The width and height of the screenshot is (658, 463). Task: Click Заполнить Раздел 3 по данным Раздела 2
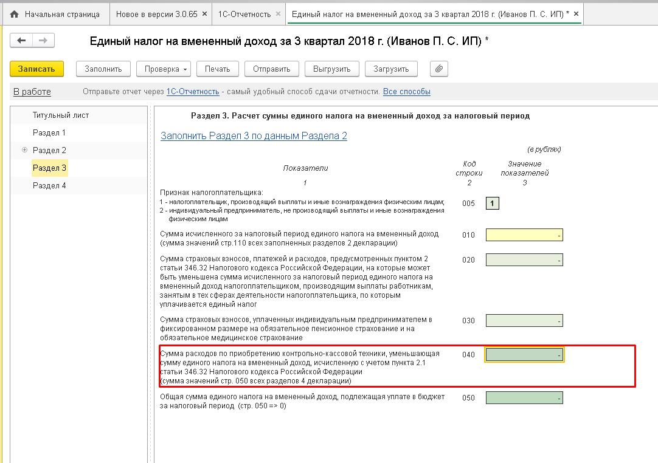tap(254, 135)
